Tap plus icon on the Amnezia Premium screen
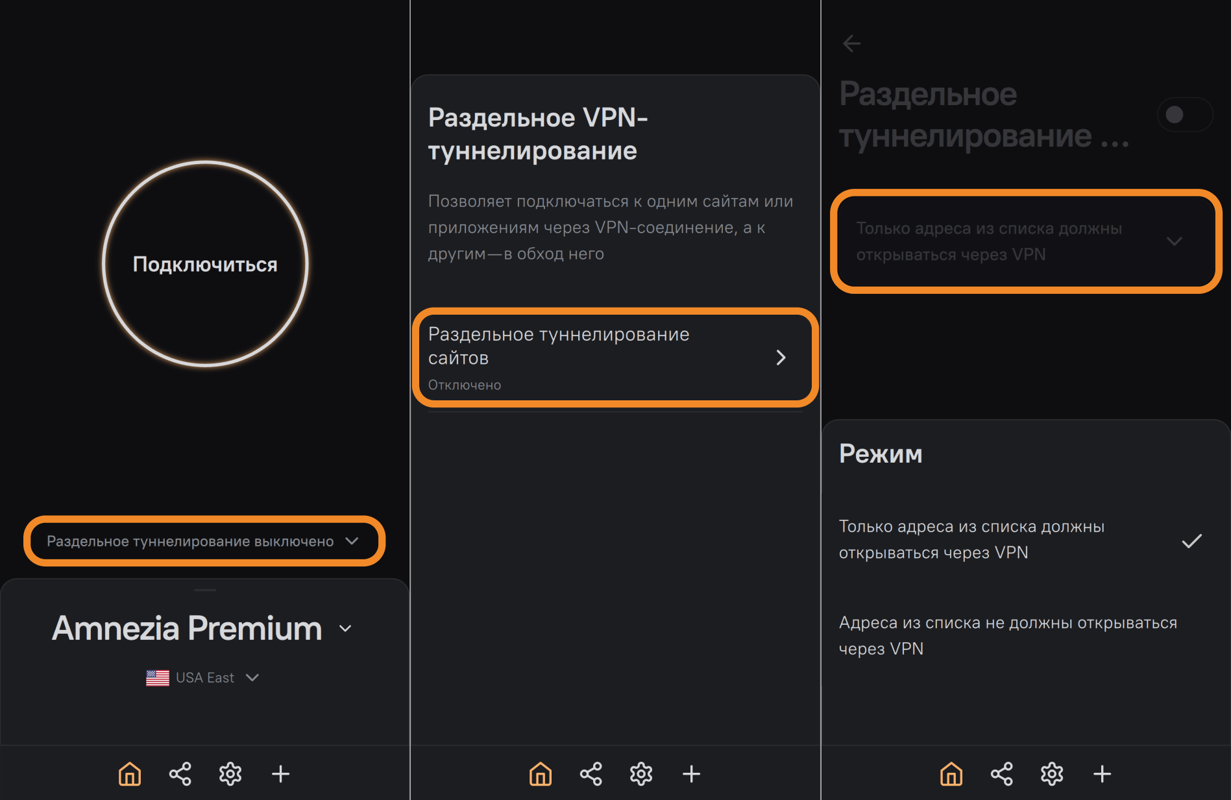 (280, 773)
